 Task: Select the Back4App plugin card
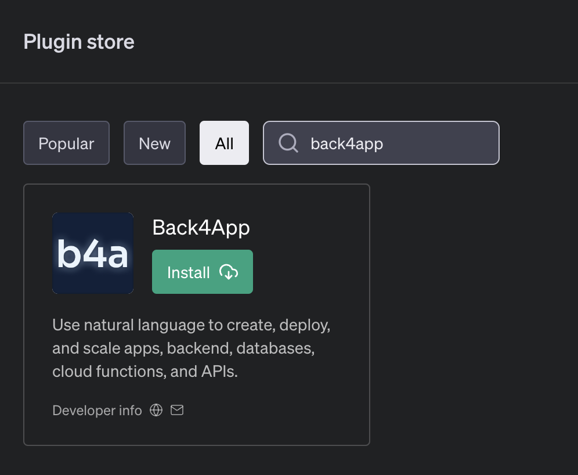coord(197,315)
